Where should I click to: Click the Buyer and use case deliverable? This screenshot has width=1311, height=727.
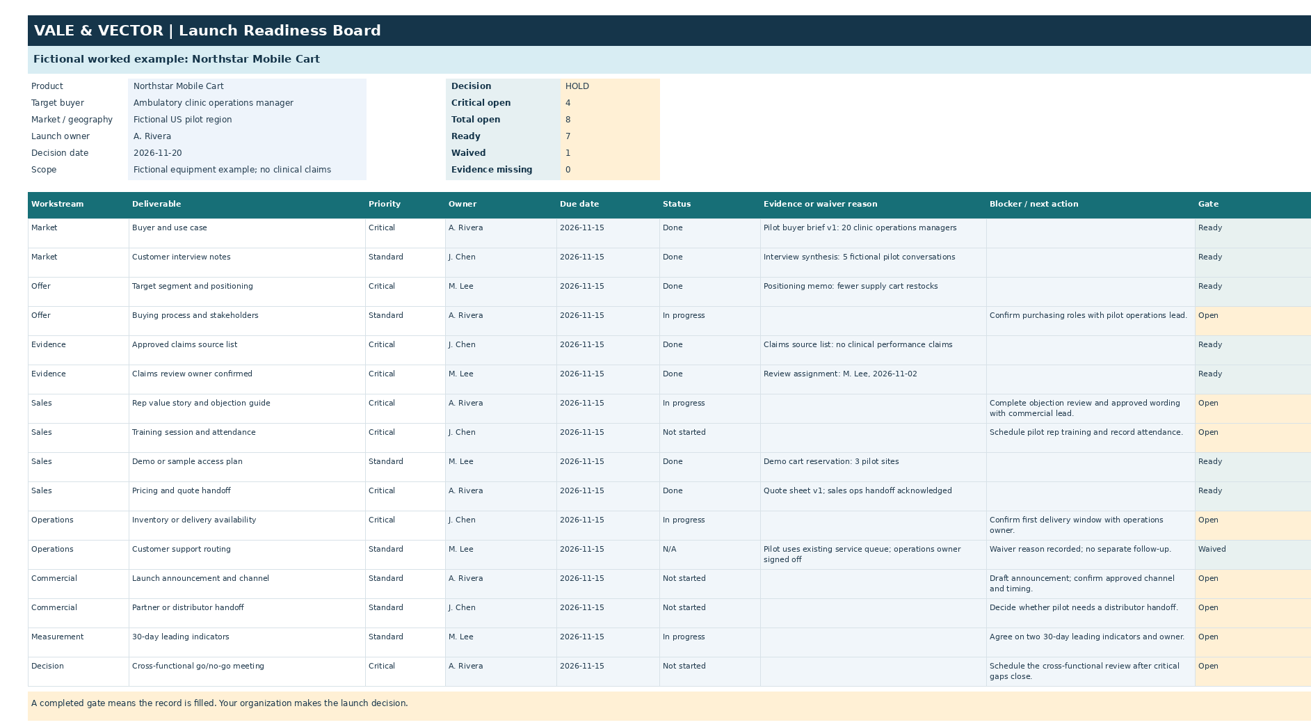click(247, 234)
